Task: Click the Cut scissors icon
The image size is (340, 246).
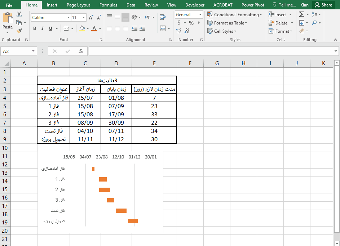Action: point(19,14)
